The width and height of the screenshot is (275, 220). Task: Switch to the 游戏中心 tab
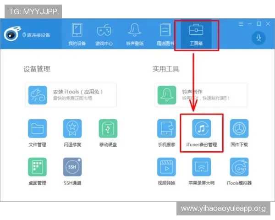click(104, 34)
